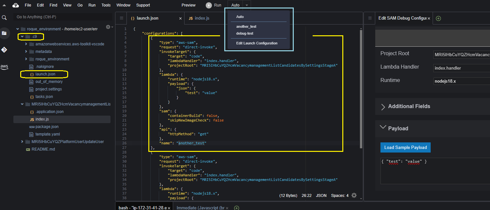Collapse the Payload section
The width and height of the screenshot is (490, 210).
click(x=383, y=128)
